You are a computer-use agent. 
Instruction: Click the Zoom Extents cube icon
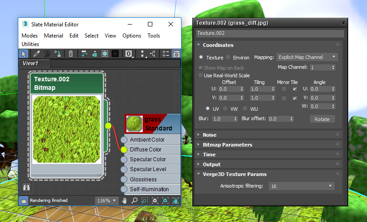pos(155,201)
